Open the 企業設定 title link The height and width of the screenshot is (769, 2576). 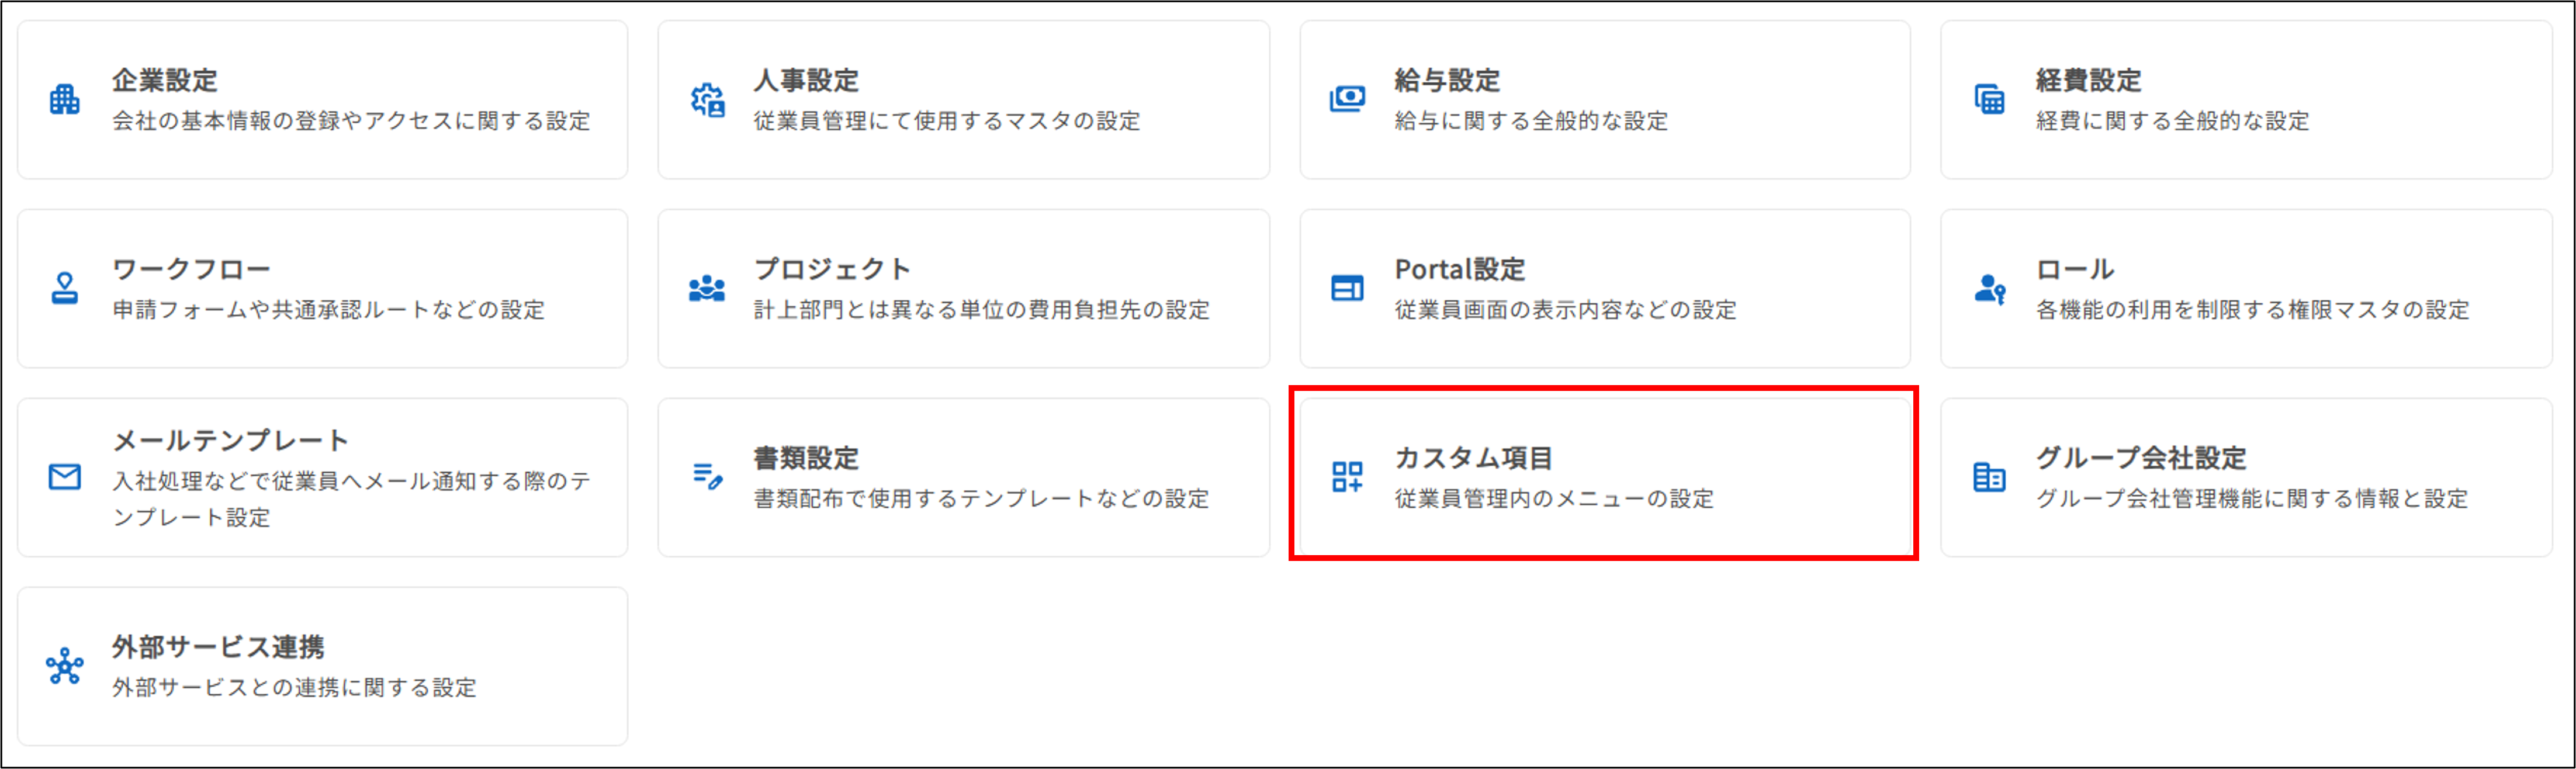tap(165, 80)
